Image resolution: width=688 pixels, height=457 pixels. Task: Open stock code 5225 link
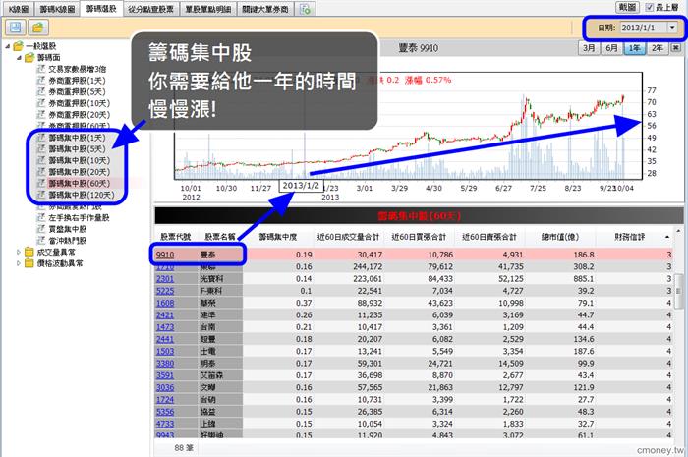(165, 291)
